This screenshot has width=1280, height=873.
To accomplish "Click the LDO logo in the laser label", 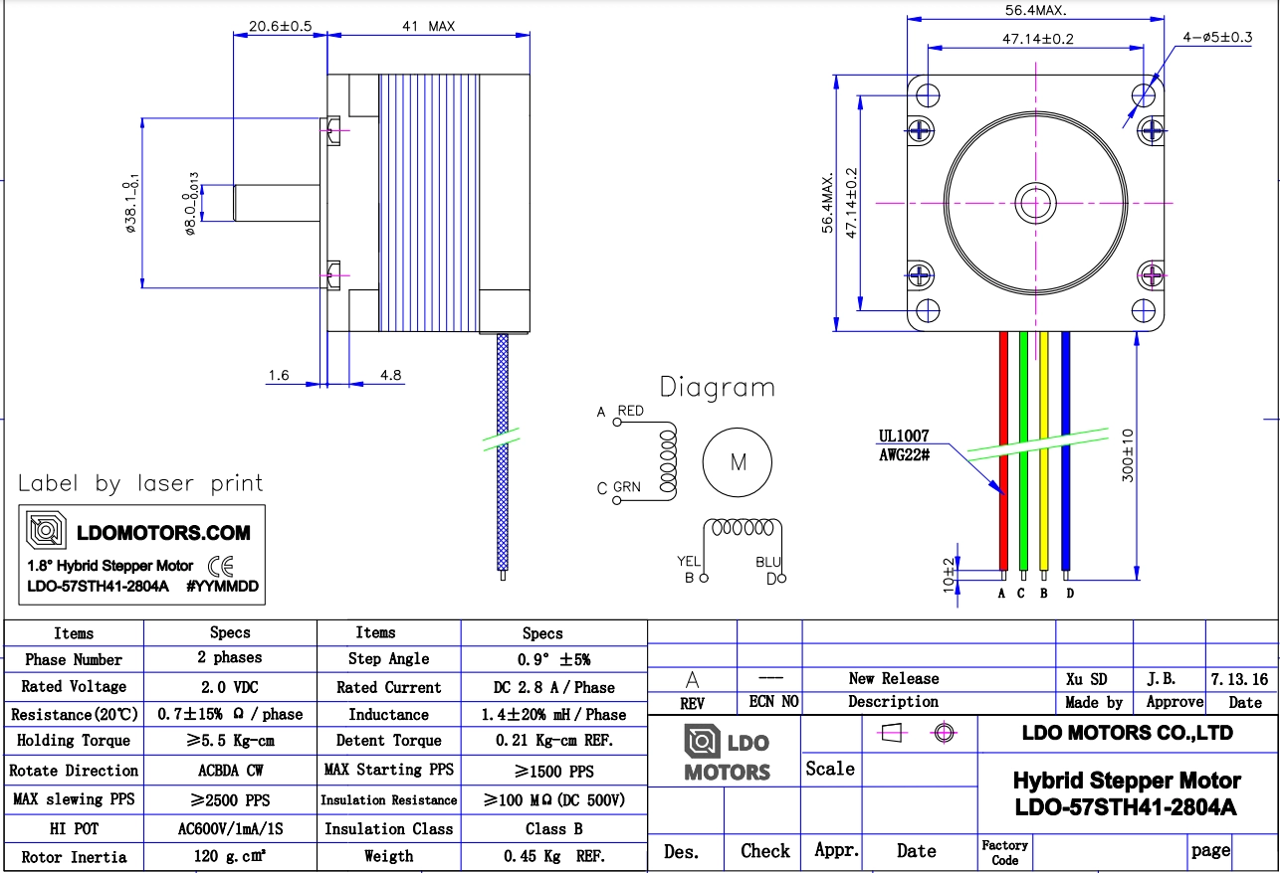I will [46, 532].
